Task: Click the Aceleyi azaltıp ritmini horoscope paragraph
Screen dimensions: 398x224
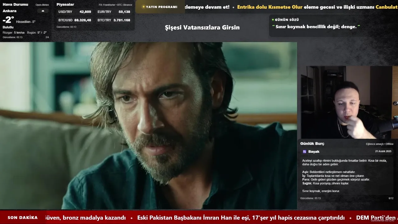Action: (x=345, y=162)
